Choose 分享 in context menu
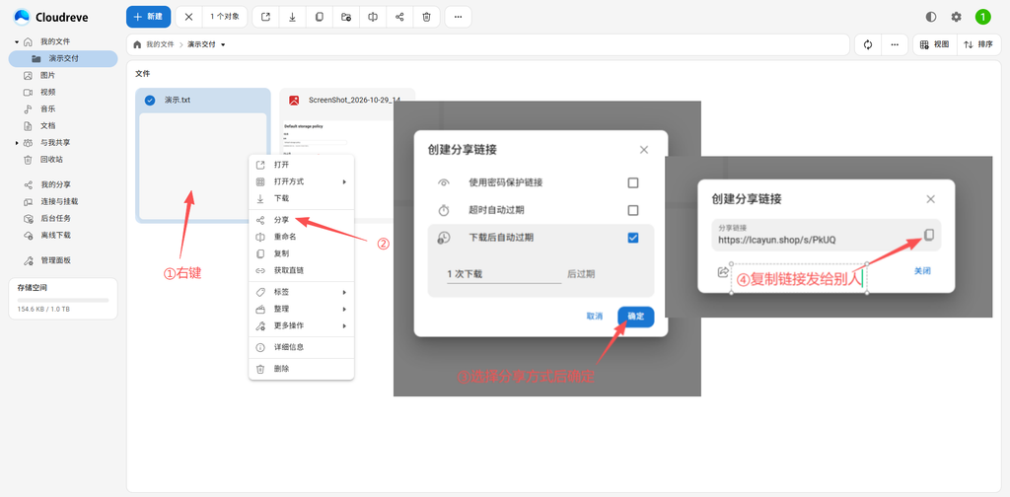Viewport: 1010px width, 497px height. (302, 220)
